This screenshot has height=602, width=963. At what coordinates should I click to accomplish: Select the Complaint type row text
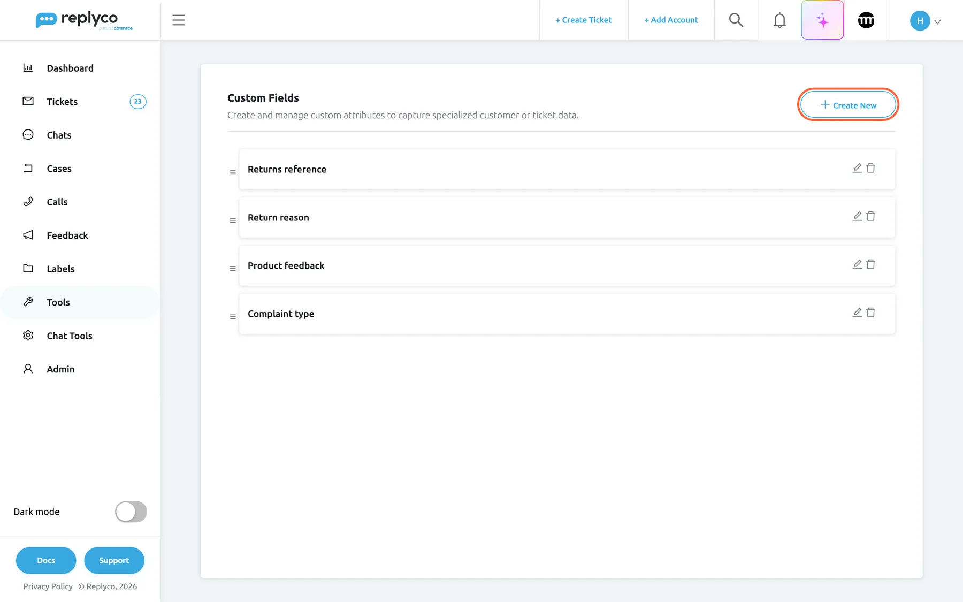[281, 314]
